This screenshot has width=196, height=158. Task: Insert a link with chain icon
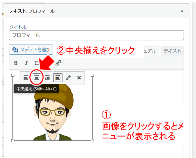point(58,63)
